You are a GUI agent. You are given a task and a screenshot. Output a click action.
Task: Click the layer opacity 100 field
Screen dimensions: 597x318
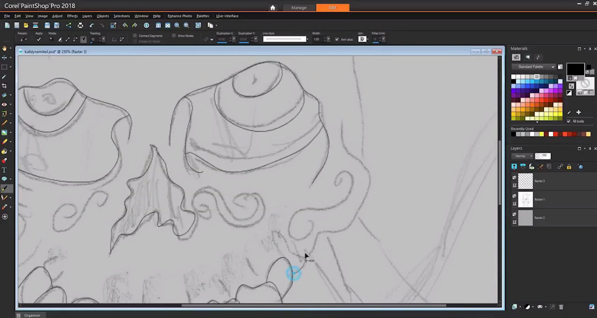point(543,156)
